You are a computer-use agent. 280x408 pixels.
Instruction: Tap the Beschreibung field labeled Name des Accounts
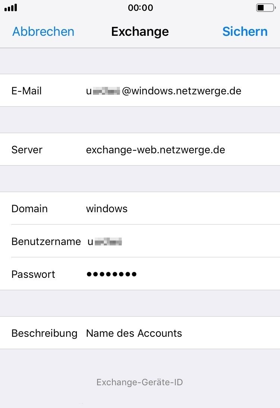click(134, 333)
